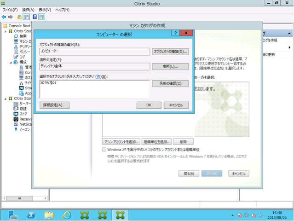Click the 次へ(N) next button

tap(212, 174)
